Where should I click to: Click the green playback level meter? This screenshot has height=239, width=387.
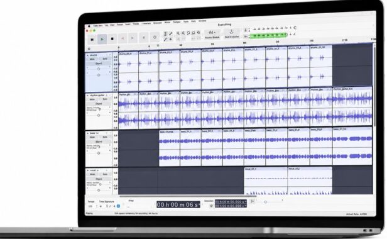(268, 35)
